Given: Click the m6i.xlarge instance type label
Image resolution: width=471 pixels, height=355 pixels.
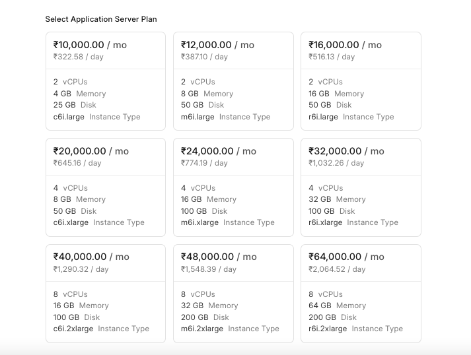Looking at the screenshot, I should [199, 222].
